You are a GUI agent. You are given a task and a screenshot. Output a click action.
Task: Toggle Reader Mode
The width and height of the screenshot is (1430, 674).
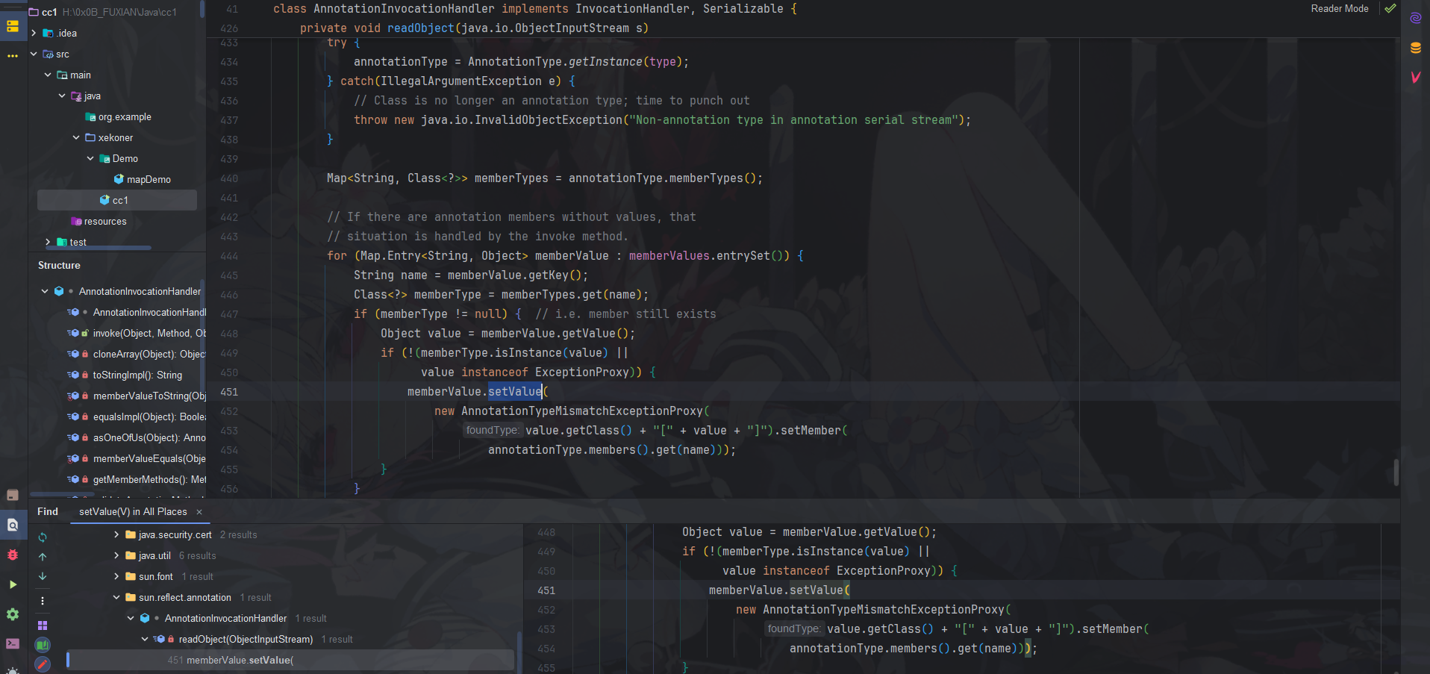point(1339,8)
